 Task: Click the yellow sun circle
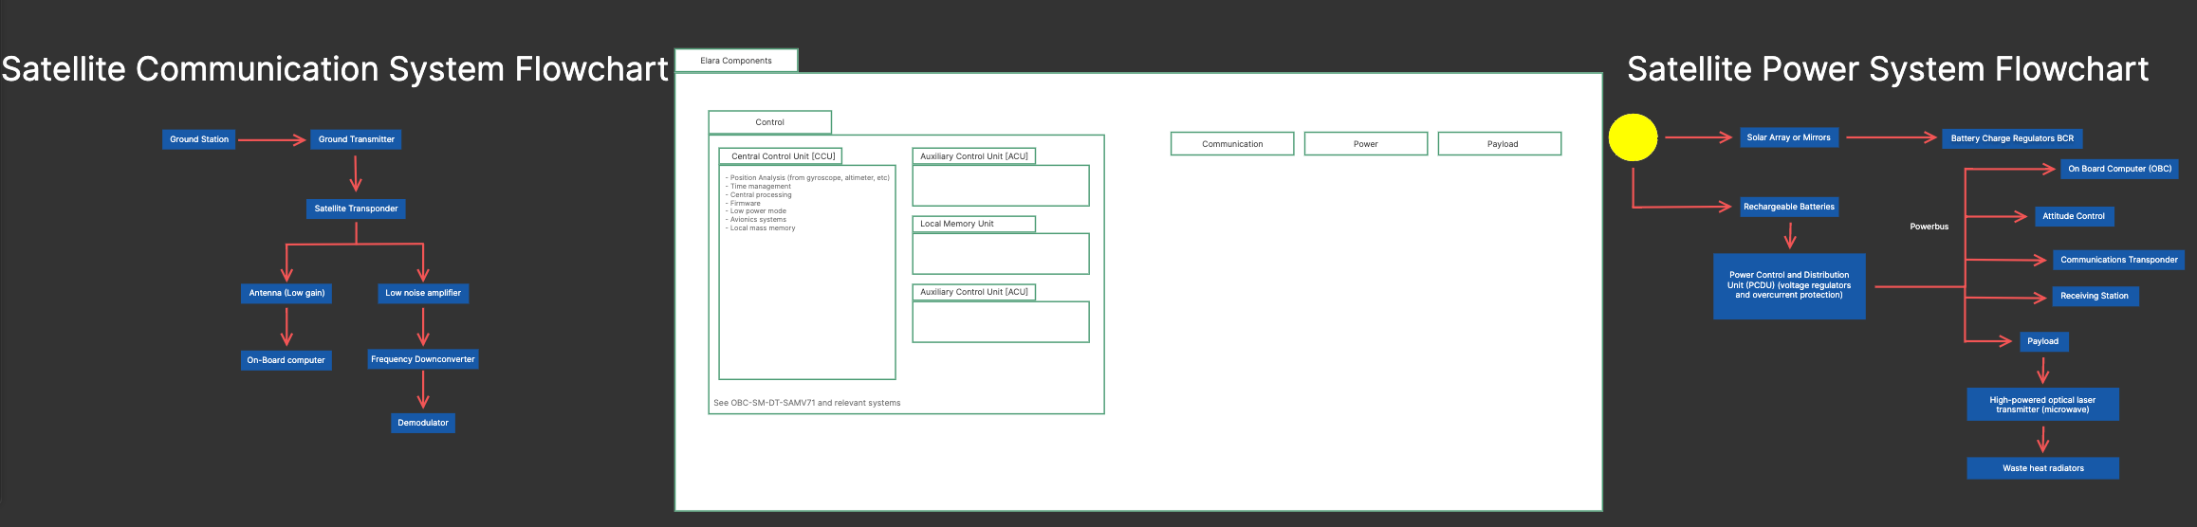pos(1633,137)
